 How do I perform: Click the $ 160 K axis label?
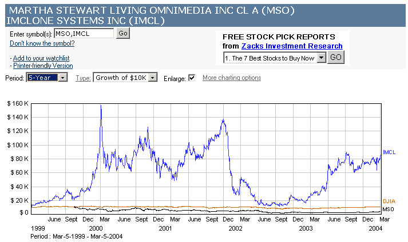(17, 103)
